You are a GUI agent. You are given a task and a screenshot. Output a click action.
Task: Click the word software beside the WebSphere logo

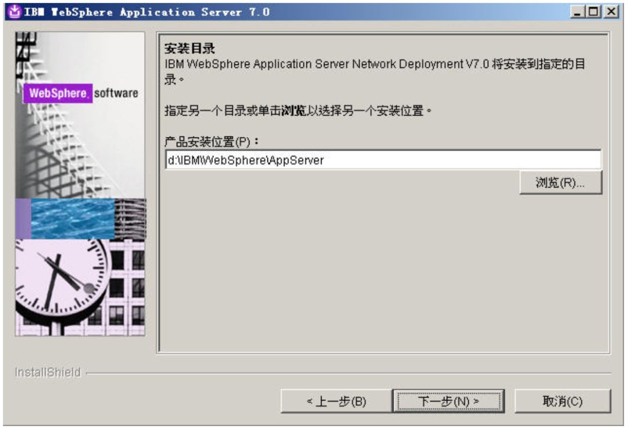[116, 93]
